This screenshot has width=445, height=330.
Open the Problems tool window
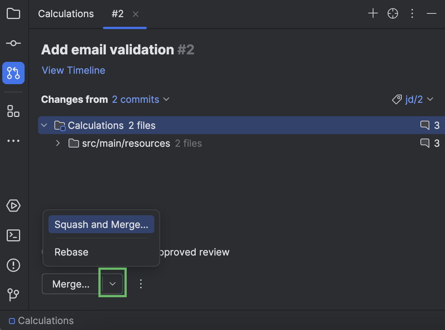13,265
